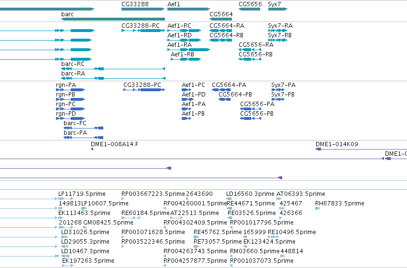This screenshot has height=268, width=407.
Task: Select EST RP003667223.5prime
Action: click(123, 199)
